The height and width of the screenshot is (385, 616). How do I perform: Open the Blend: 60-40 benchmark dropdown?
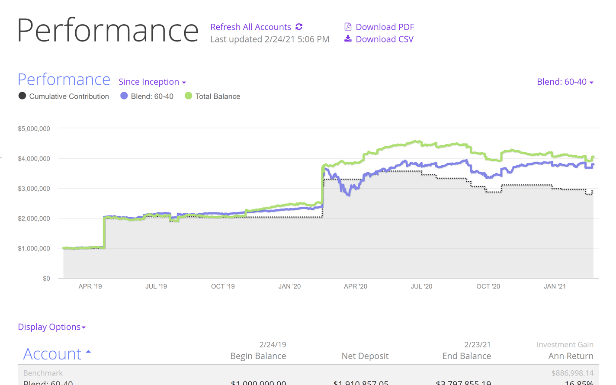[x=565, y=82]
